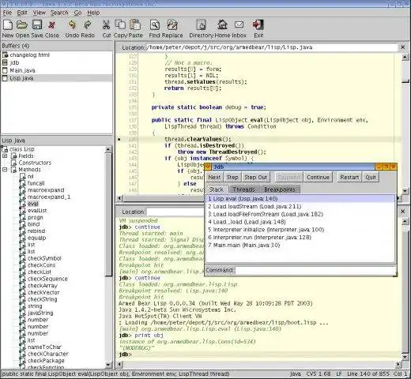Open the Inbox envelope icon
Screen dimensions: 411x379
pyautogui.click(x=239, y=24)
